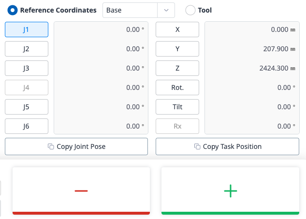Click the Z position value 2424.300 mm
The image size is (306, 219).
pos(277,68)
